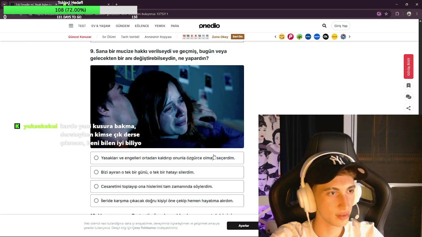This screenshot has height=237, width=422.
Task: Open the YEMEK menu item
Action: 160,26
